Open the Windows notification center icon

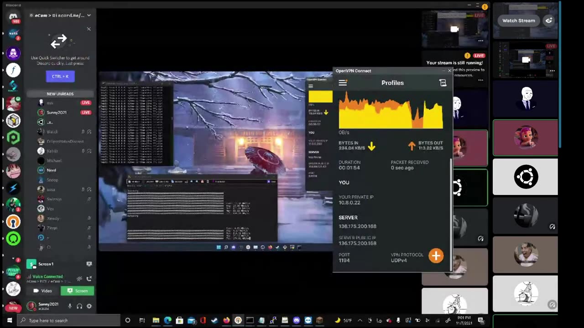481,320
